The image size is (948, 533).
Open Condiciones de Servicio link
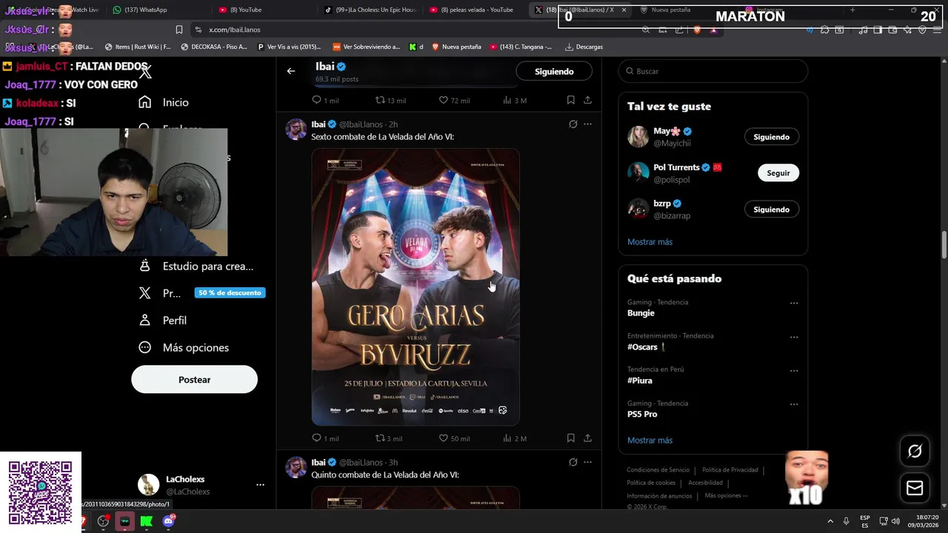tap(658, 470)
